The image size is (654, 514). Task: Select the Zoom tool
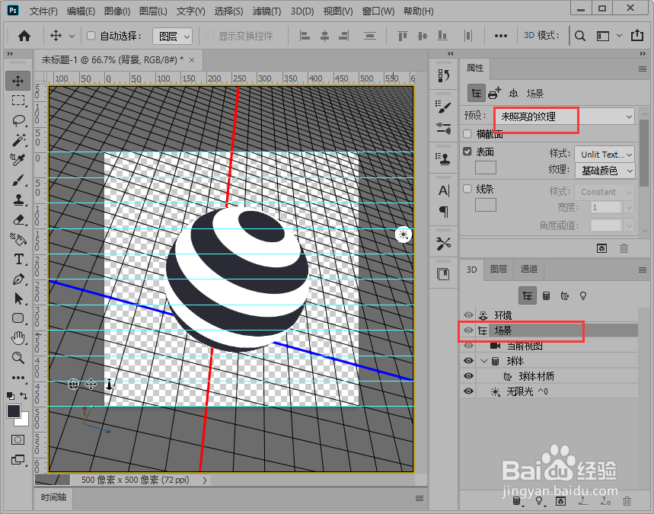pos(18,358)
